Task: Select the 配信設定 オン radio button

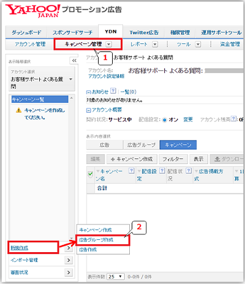Action: click(x=164, y=120)
